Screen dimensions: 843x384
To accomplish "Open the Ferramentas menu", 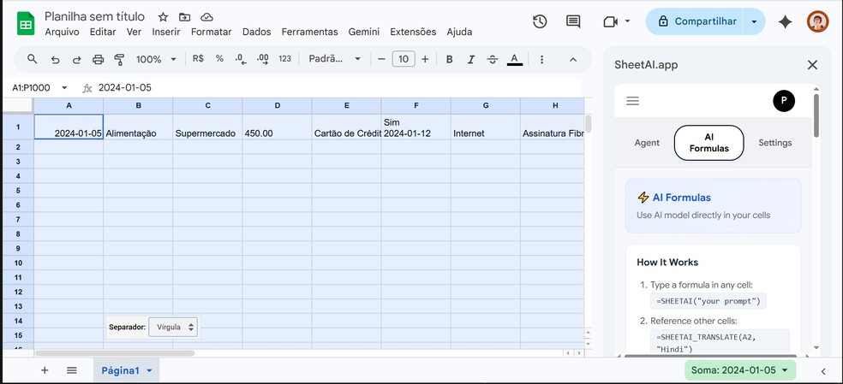I will 309,32.
